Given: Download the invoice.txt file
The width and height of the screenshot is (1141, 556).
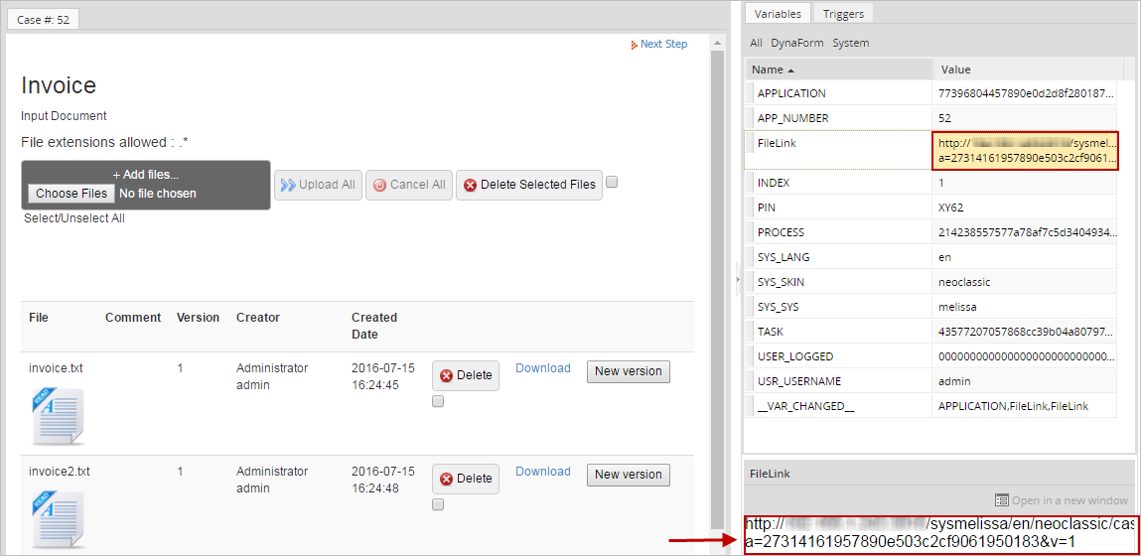Looking at the screenshot, I should (542, 368).
